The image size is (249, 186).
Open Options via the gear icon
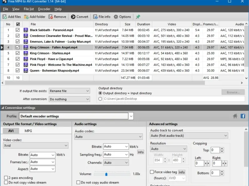[116, 17]
